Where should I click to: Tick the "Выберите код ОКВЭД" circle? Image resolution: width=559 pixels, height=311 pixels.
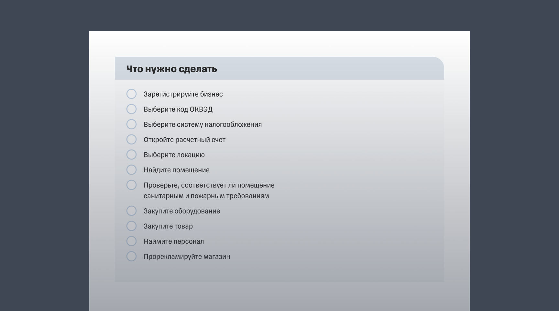tap(131, 109)
